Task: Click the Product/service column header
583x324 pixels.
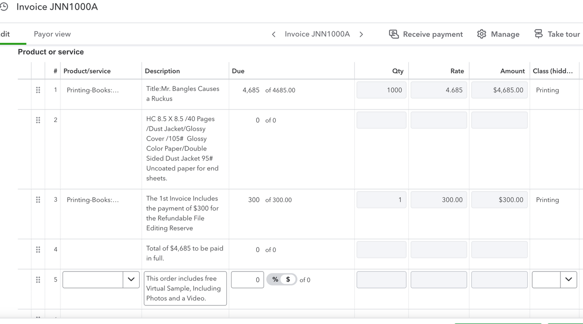Action: [87, 71]
